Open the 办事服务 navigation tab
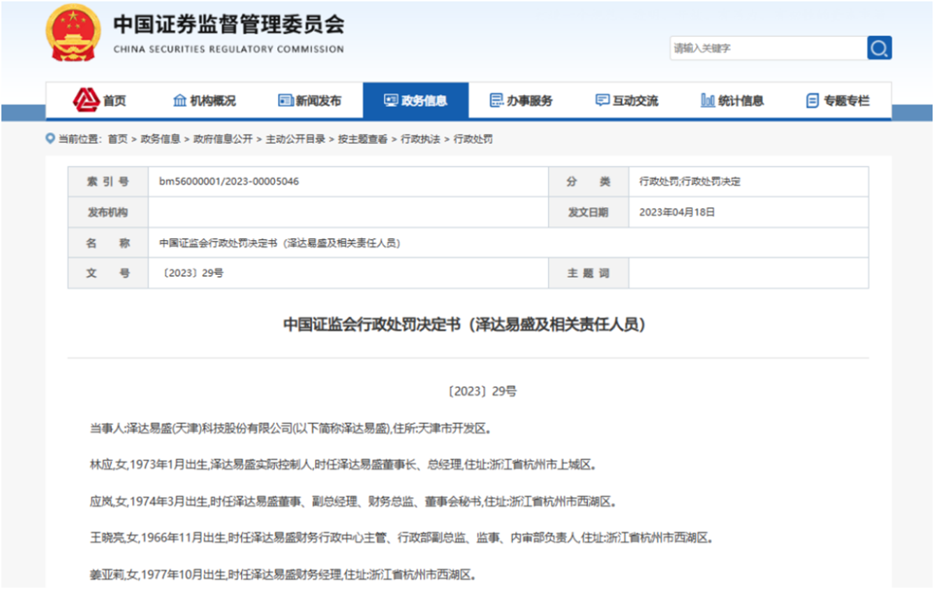Image resolution: width=934 pixels, height=589 pixels. (x=521, y=100)
